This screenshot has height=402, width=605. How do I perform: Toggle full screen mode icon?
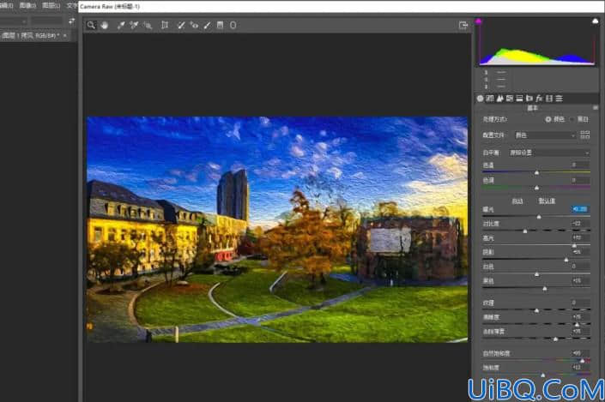463,25
